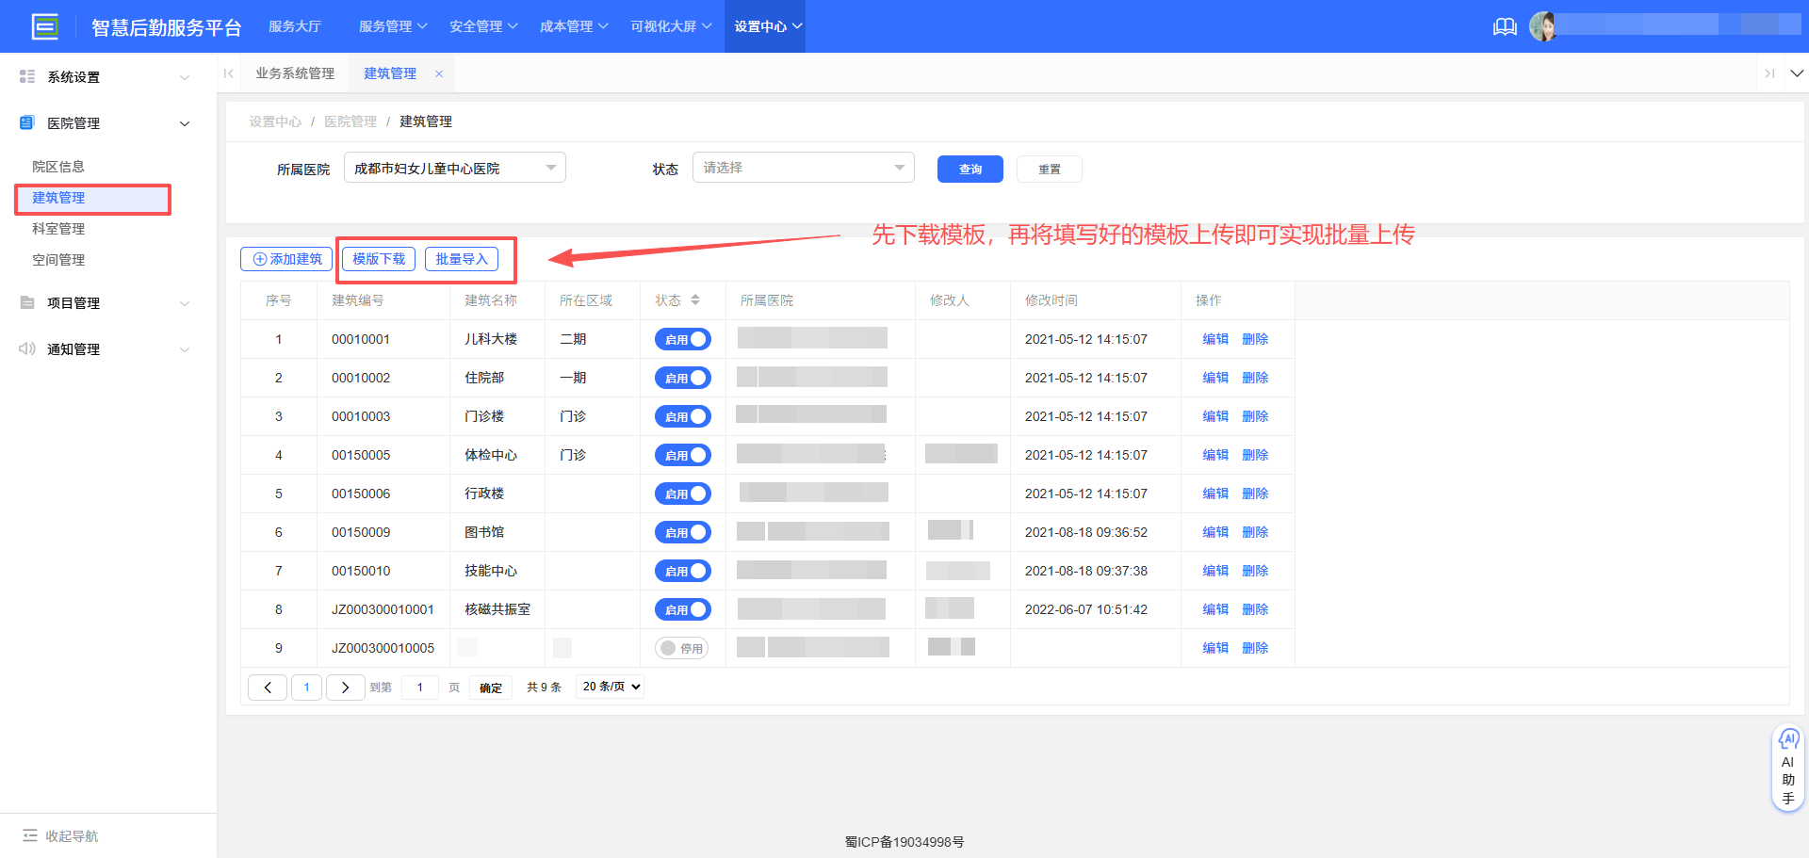The width and height of the screenshot is (1809, 858).
Task: Open the AI 助手 floating assistant
Action: click(x=1787, y=767)
